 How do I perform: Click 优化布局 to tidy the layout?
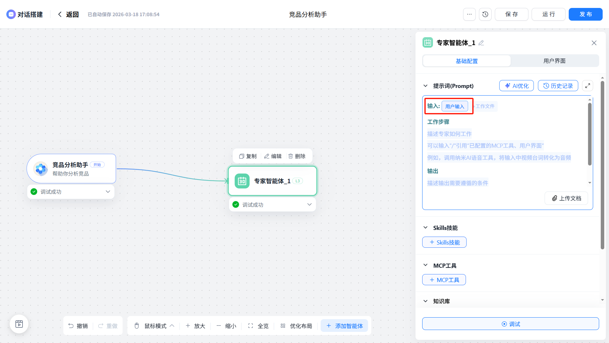pyautogui.click(x=296, y=326)
